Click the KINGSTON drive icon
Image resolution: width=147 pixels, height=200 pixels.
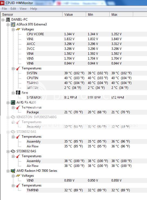pos(13,117)
